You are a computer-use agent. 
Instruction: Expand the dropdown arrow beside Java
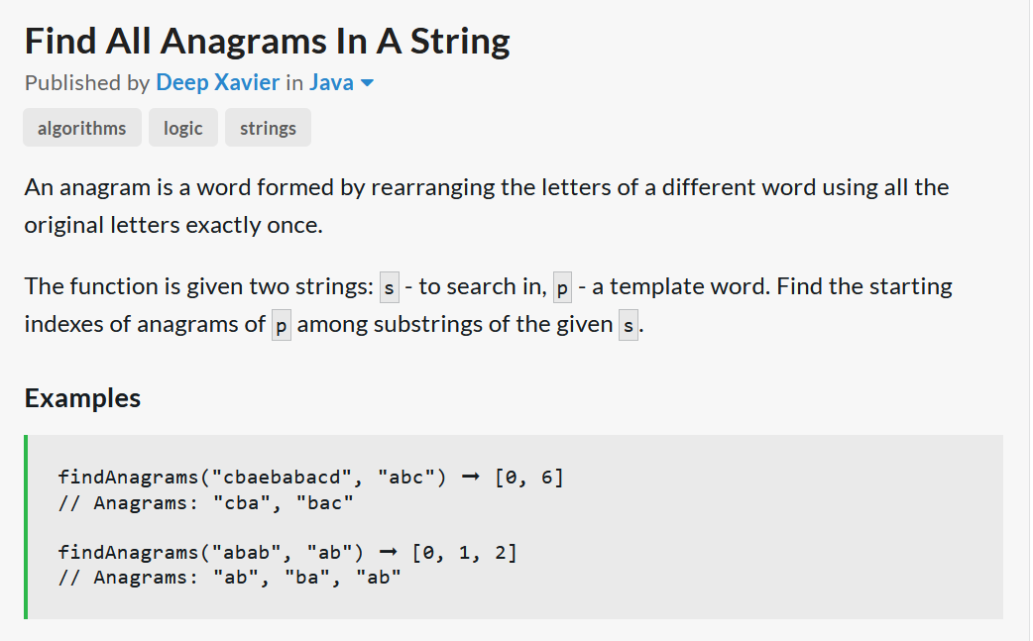tap(367, 84)
